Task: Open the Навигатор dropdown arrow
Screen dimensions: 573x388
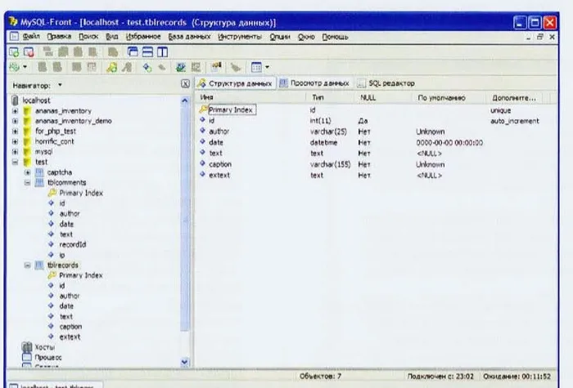Action: click(x=60, y=85)
